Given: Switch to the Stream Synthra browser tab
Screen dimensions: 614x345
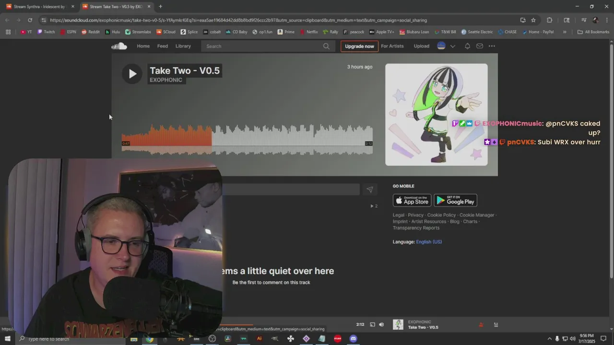Looking at the screenshot, I should [x=39, y=7].
